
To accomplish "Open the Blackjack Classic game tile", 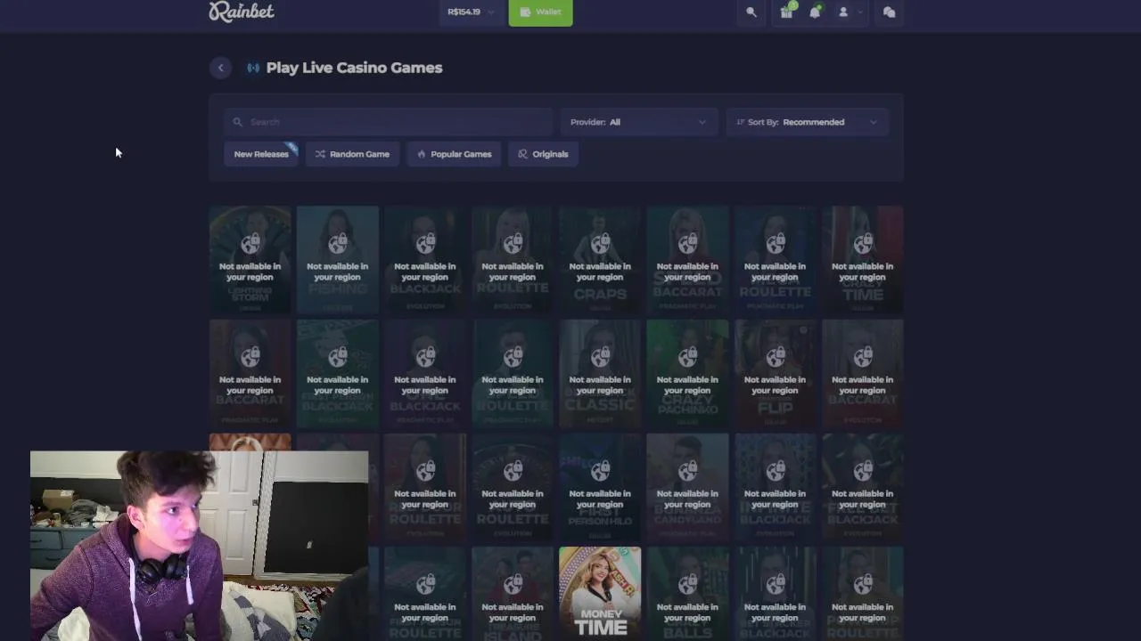I will click(600, 374).
